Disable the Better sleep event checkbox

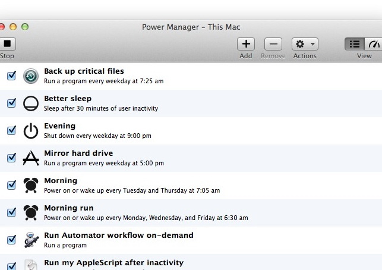coord(11,103)
